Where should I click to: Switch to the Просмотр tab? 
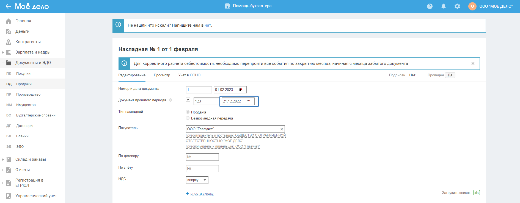click(x=162, y=75)
